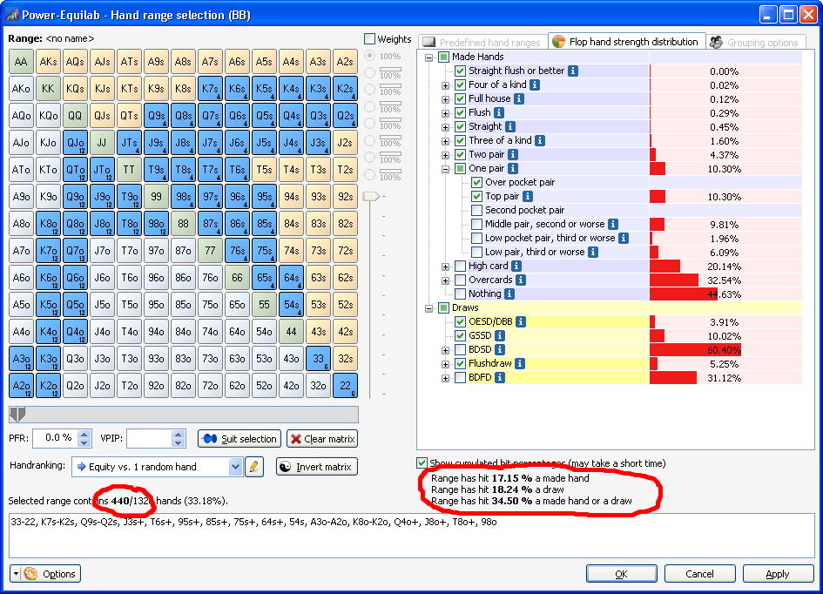This screenshot has height=594, width=823.
Task: Open the Handranking dropdown
Action: coord(235,467)
